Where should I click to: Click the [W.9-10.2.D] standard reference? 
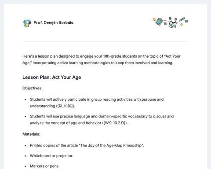point(115,123)
